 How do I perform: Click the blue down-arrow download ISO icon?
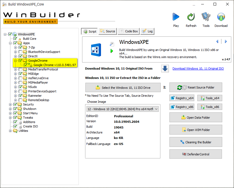tap(165, 69)
